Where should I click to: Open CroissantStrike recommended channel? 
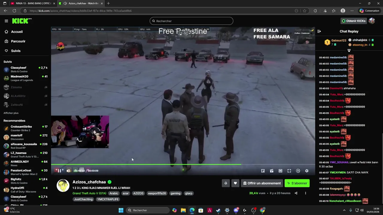point(25,128)
